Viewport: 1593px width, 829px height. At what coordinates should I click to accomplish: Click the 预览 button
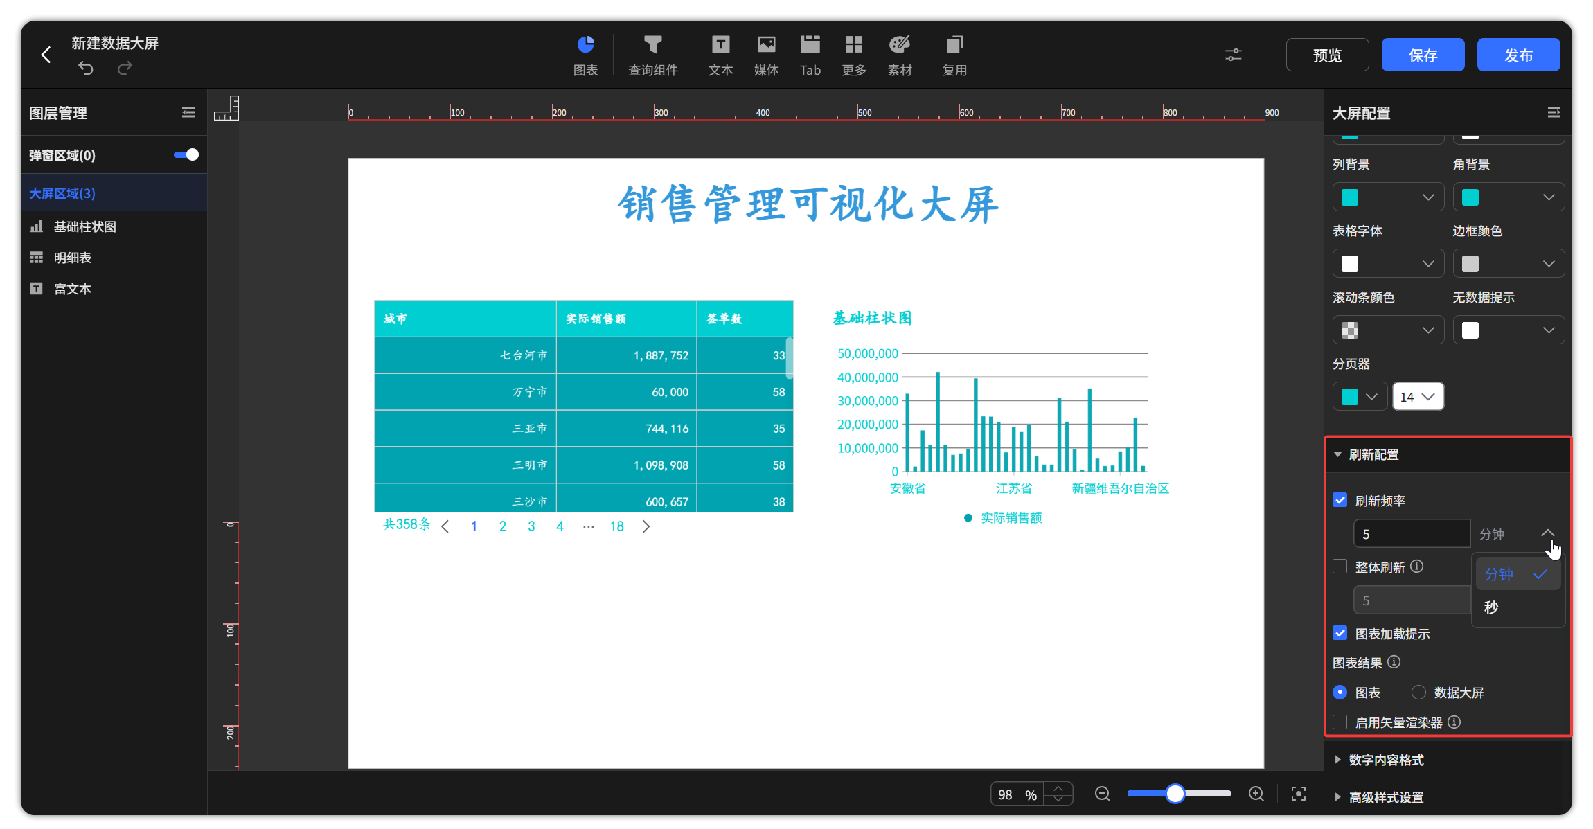pos(1327,55)
